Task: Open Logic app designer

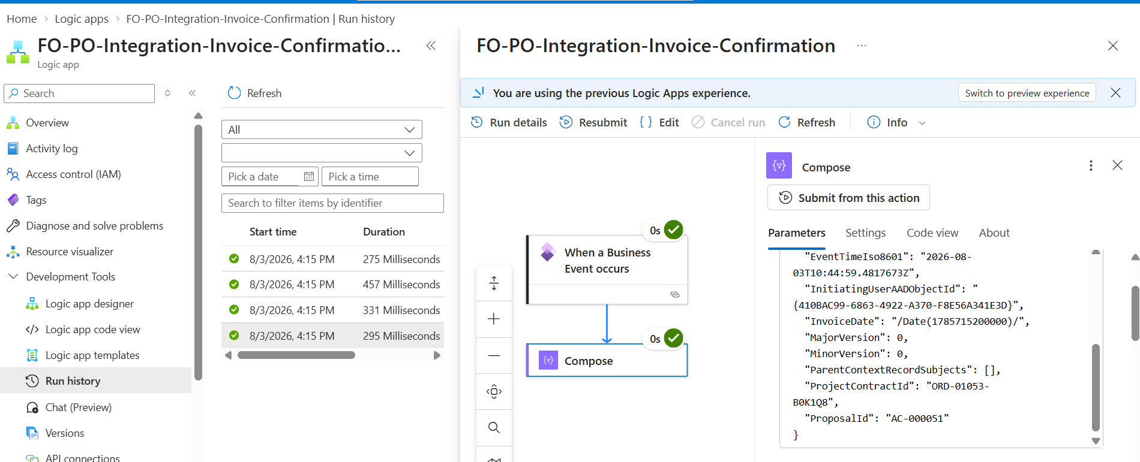Action: [89, 304]
